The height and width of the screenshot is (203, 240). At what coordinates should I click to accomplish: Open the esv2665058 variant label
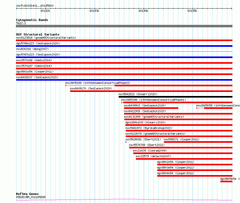(218, 105)
